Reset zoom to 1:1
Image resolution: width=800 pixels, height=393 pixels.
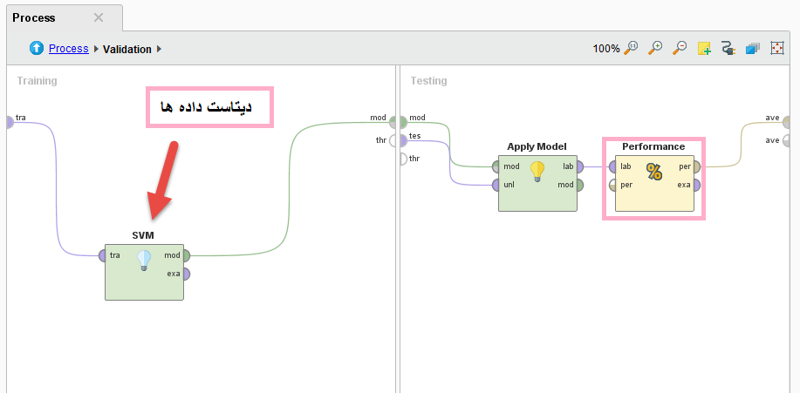(x=631, y=49)
